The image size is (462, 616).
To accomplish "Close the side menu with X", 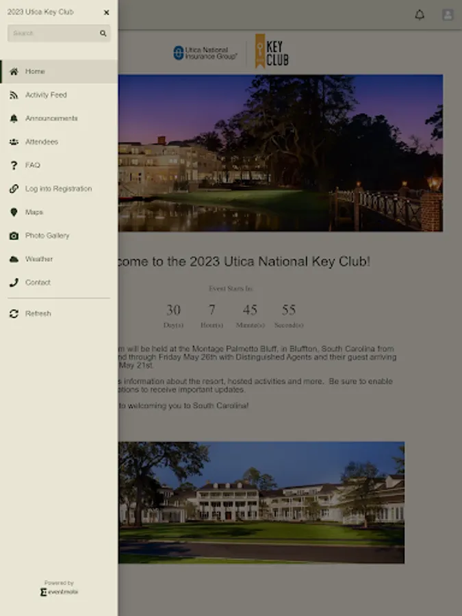I will 107,12.
